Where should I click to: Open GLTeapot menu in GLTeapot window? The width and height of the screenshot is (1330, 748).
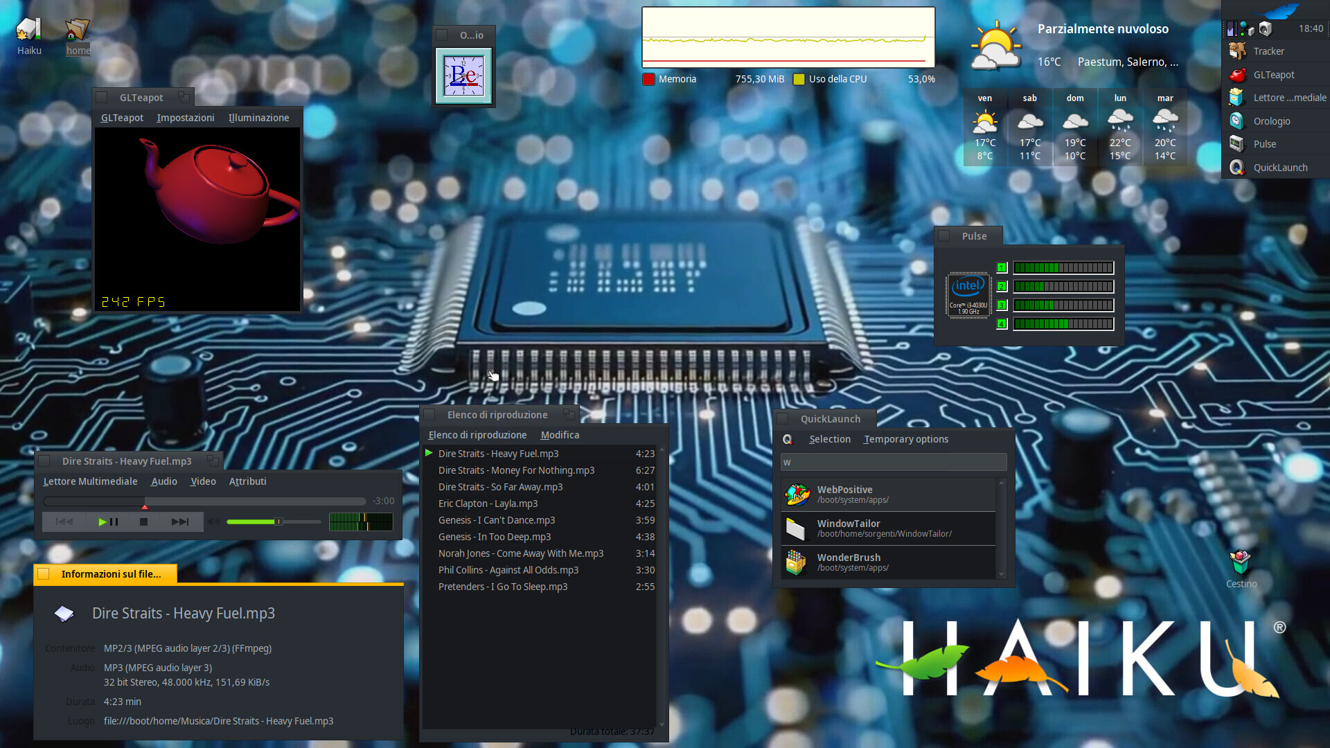[122, 118]
